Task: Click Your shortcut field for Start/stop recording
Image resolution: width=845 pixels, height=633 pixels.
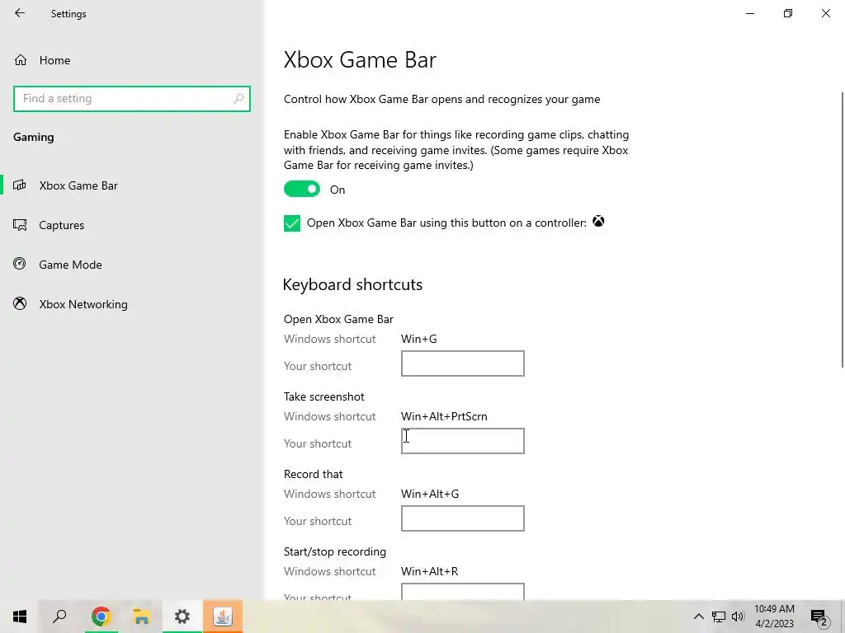Action: pos(462,592)
